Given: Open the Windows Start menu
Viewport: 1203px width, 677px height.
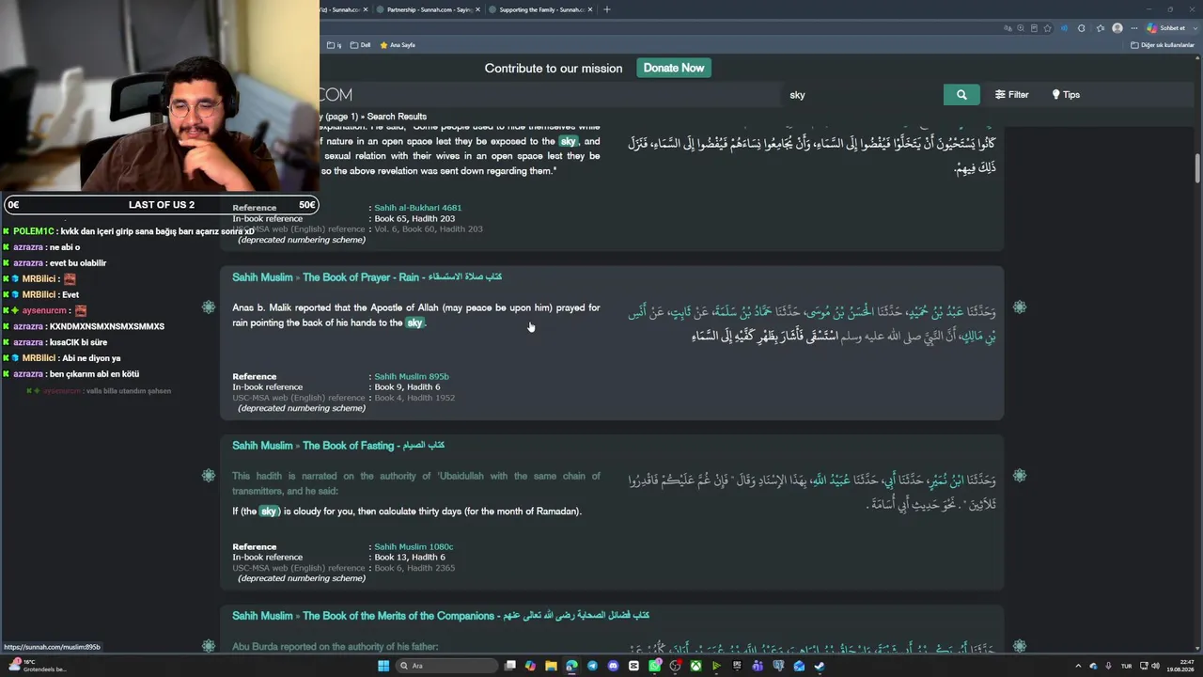Looking at the screenshot, I should pyautogui.click(x=383, y=666).
